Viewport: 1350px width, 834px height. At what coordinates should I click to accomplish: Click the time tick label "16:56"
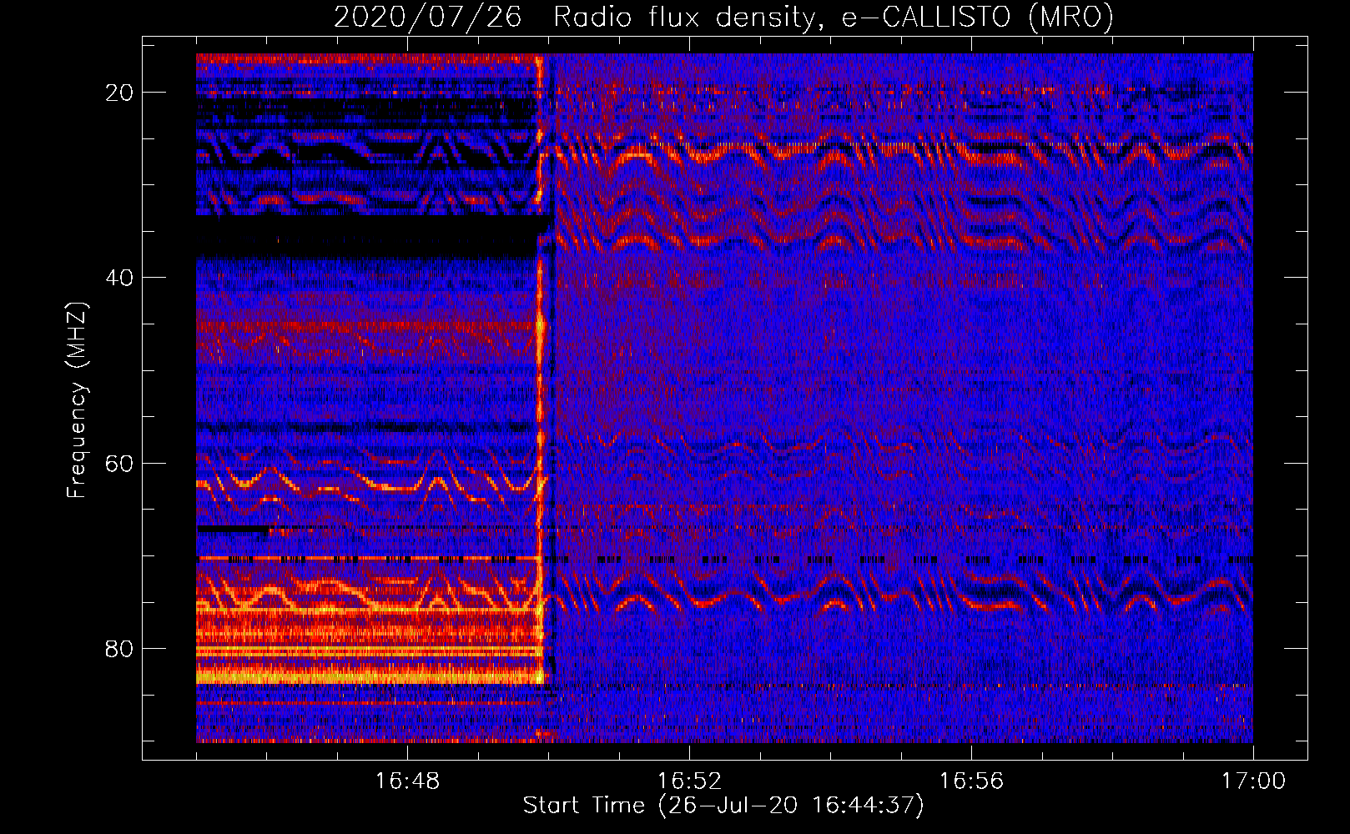971,781
